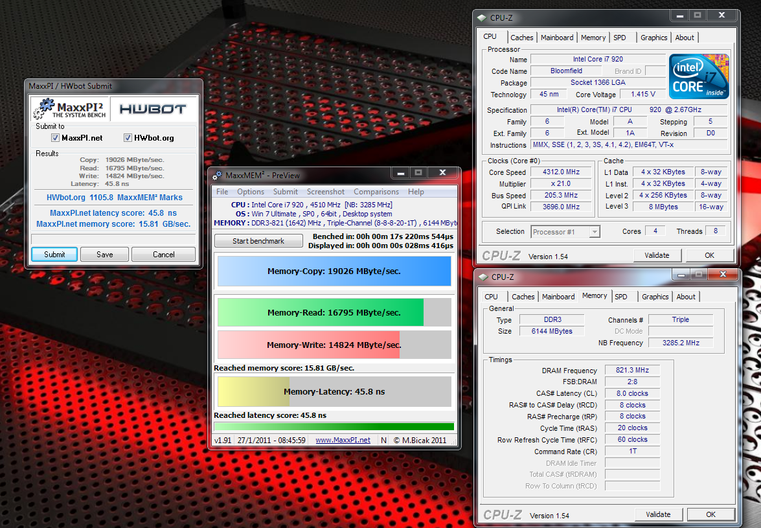Click the Save button in HWbot dialog
Image resolution: width=761 pixels, height=528 pixels.
104,255
